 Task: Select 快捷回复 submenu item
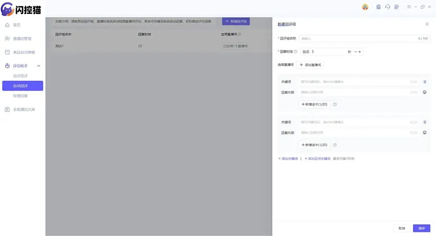pyautogui.click(x=20, y=96)
